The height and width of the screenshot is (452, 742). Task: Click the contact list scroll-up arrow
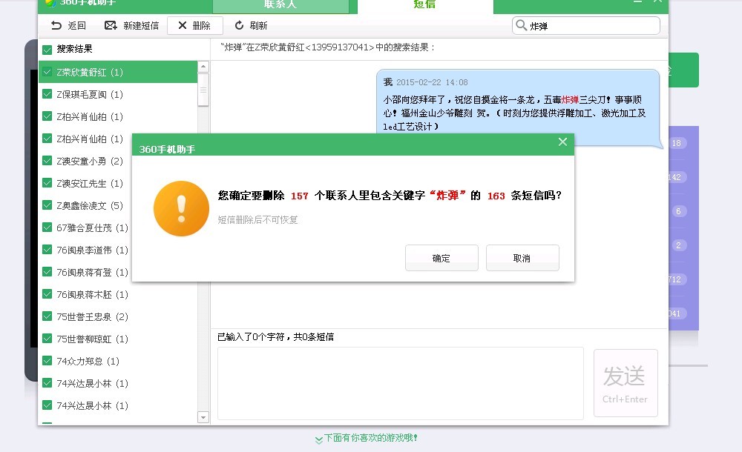[x=203, y=67]
